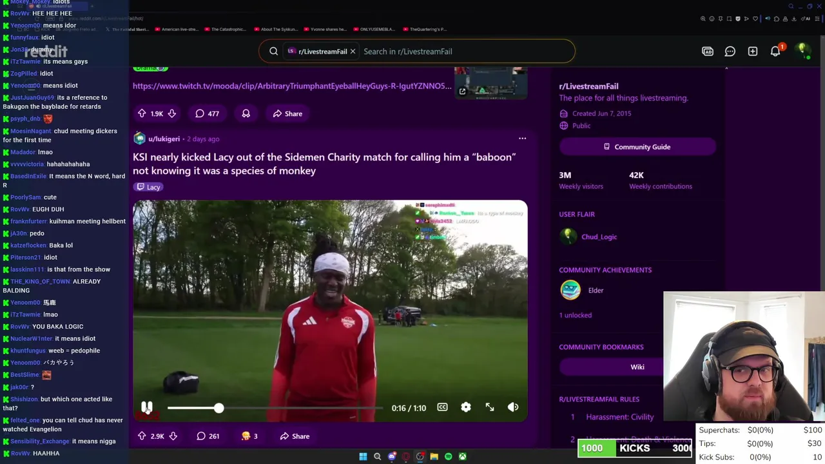Screen dimensions: 825x464
Task: Click the video seek bar handle
Action: tap(219, 408)
